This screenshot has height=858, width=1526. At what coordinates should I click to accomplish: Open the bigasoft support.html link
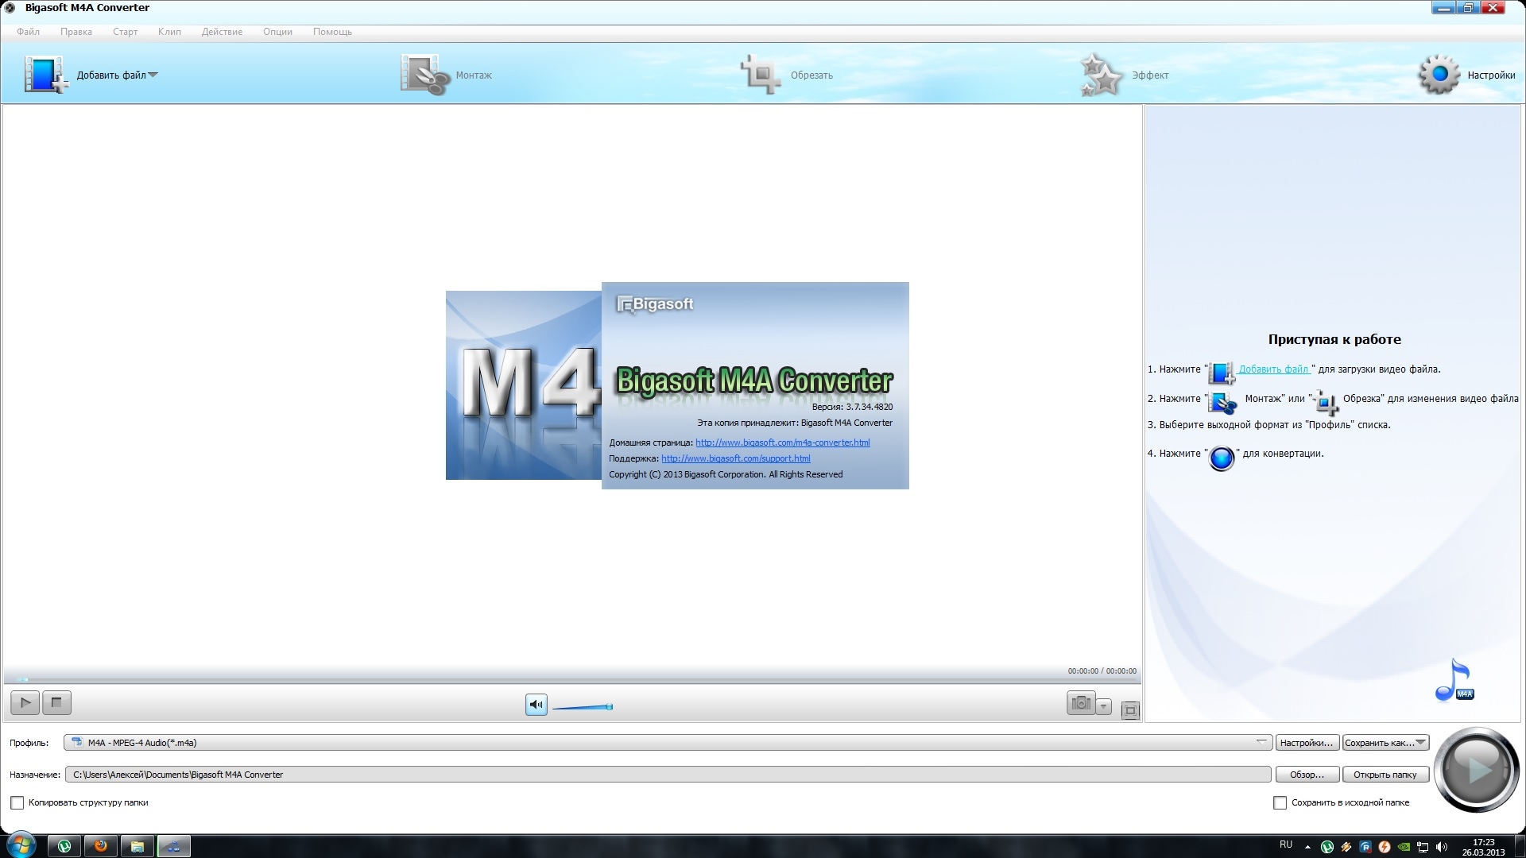click(x=735, y=458)
